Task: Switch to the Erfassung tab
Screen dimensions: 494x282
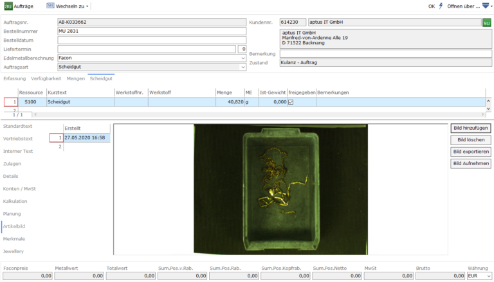Action: tap(14, 78)
